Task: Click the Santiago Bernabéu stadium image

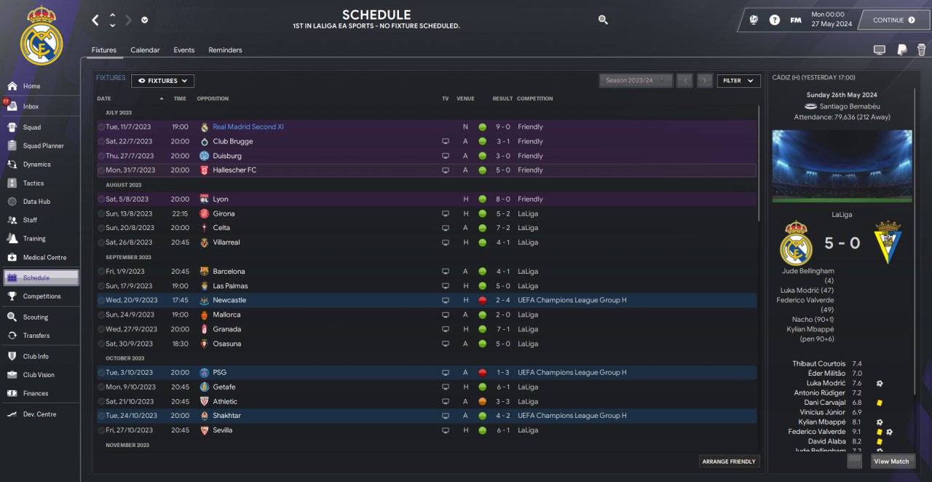Action: [842, 166]
